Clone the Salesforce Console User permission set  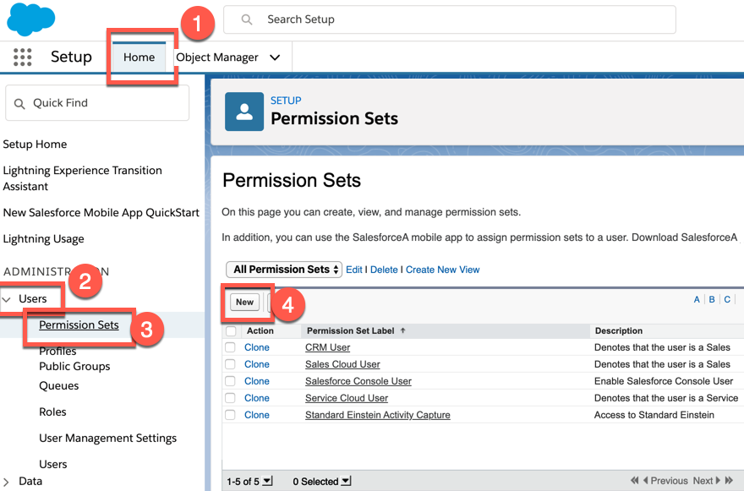coord(257,381)
